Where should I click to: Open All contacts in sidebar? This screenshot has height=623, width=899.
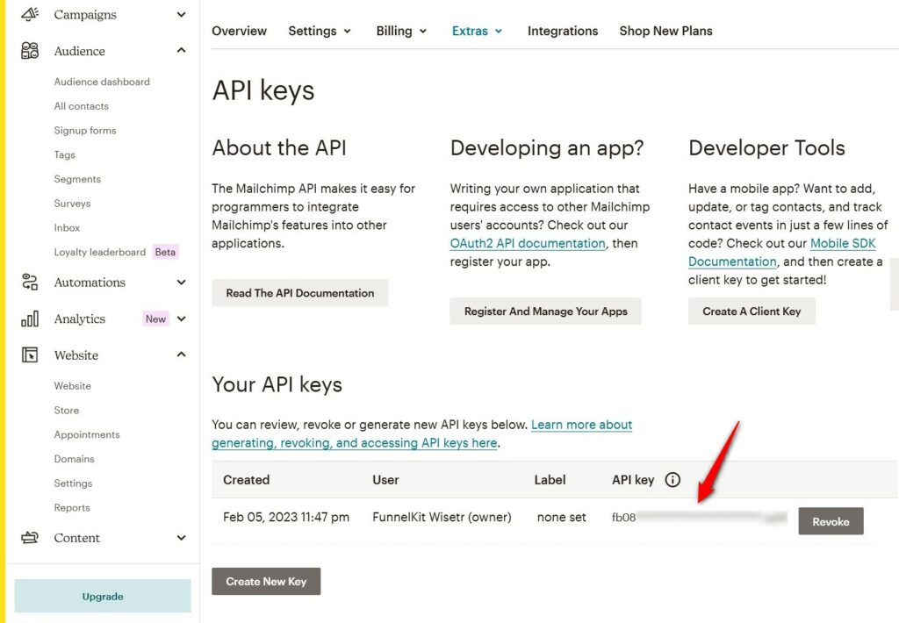point(82,106)
